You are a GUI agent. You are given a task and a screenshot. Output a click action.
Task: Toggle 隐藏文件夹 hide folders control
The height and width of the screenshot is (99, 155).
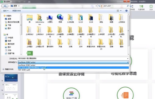(x=8, y=69)
